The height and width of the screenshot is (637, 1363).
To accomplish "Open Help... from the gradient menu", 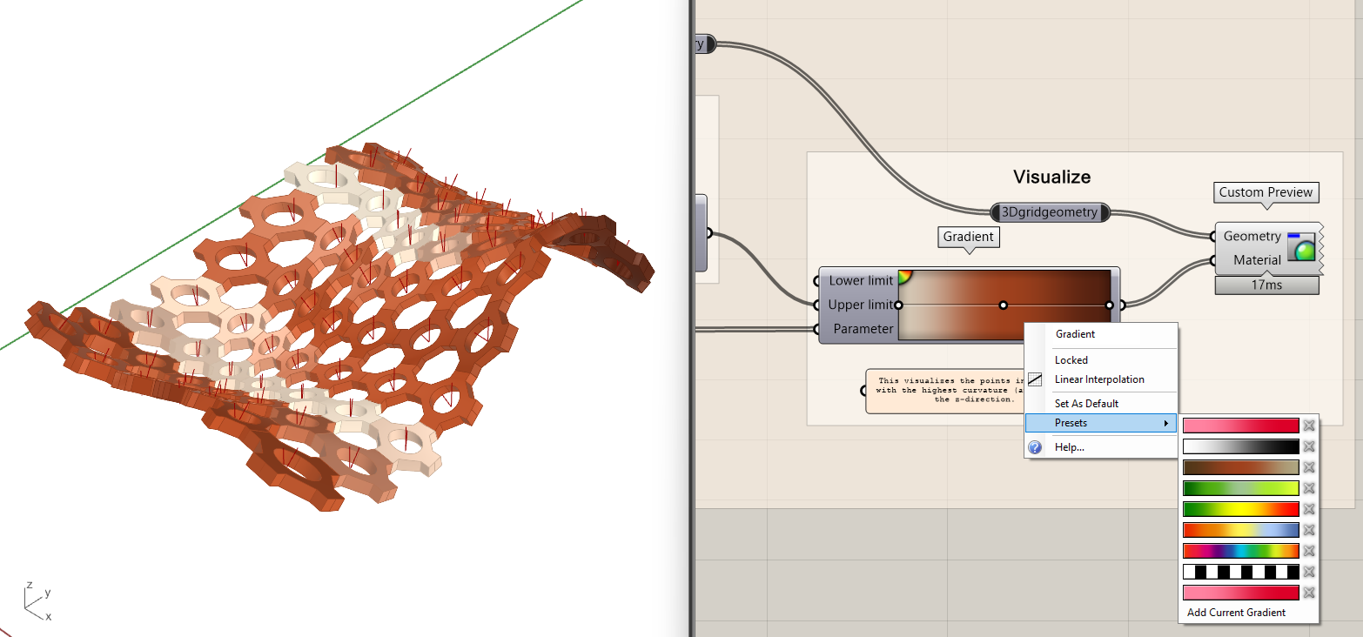I will [1070, 447].
